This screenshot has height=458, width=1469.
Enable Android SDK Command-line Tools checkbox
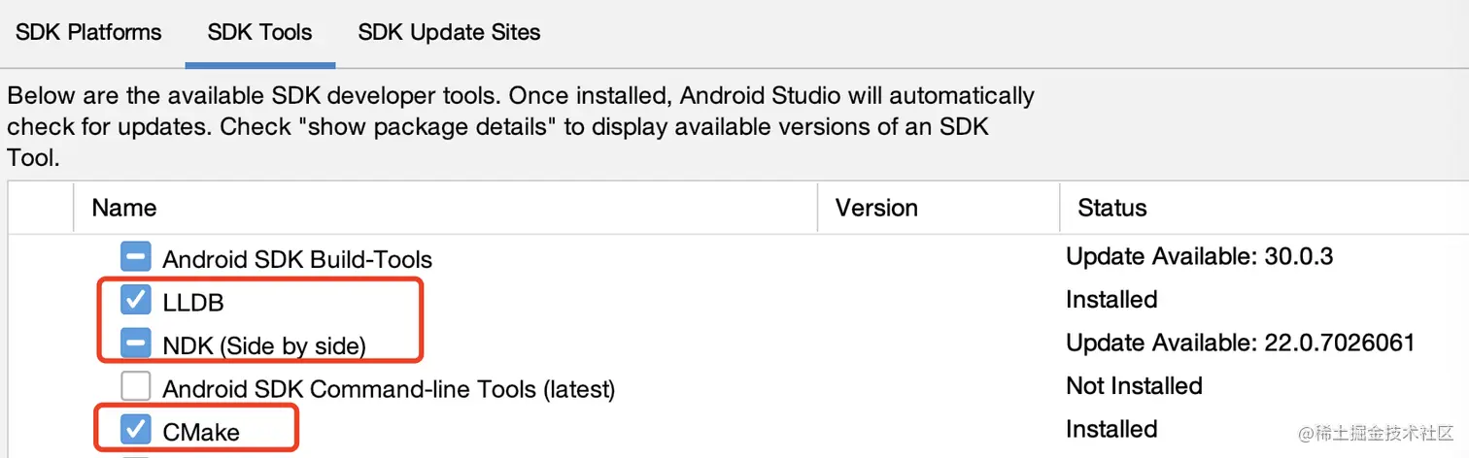(x=136, y=386)
